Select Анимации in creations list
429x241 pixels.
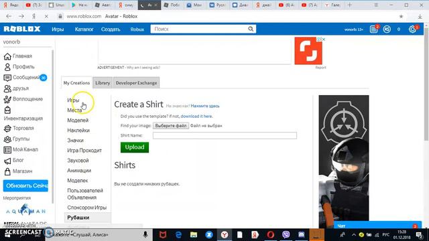[x=79, y=171]
